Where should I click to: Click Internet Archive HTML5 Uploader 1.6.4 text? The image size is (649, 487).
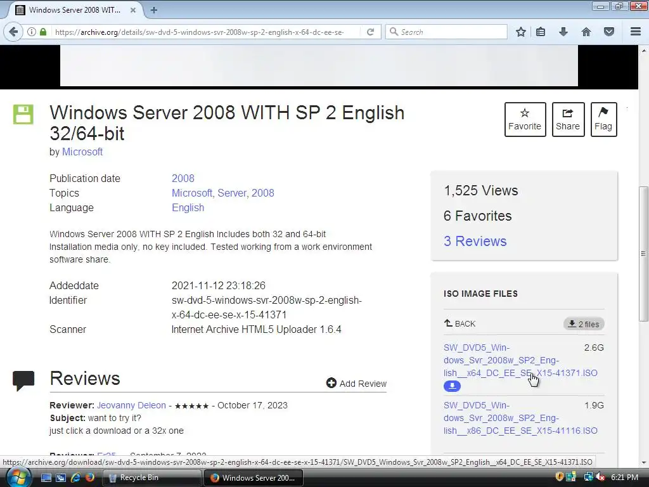point(257,330)
